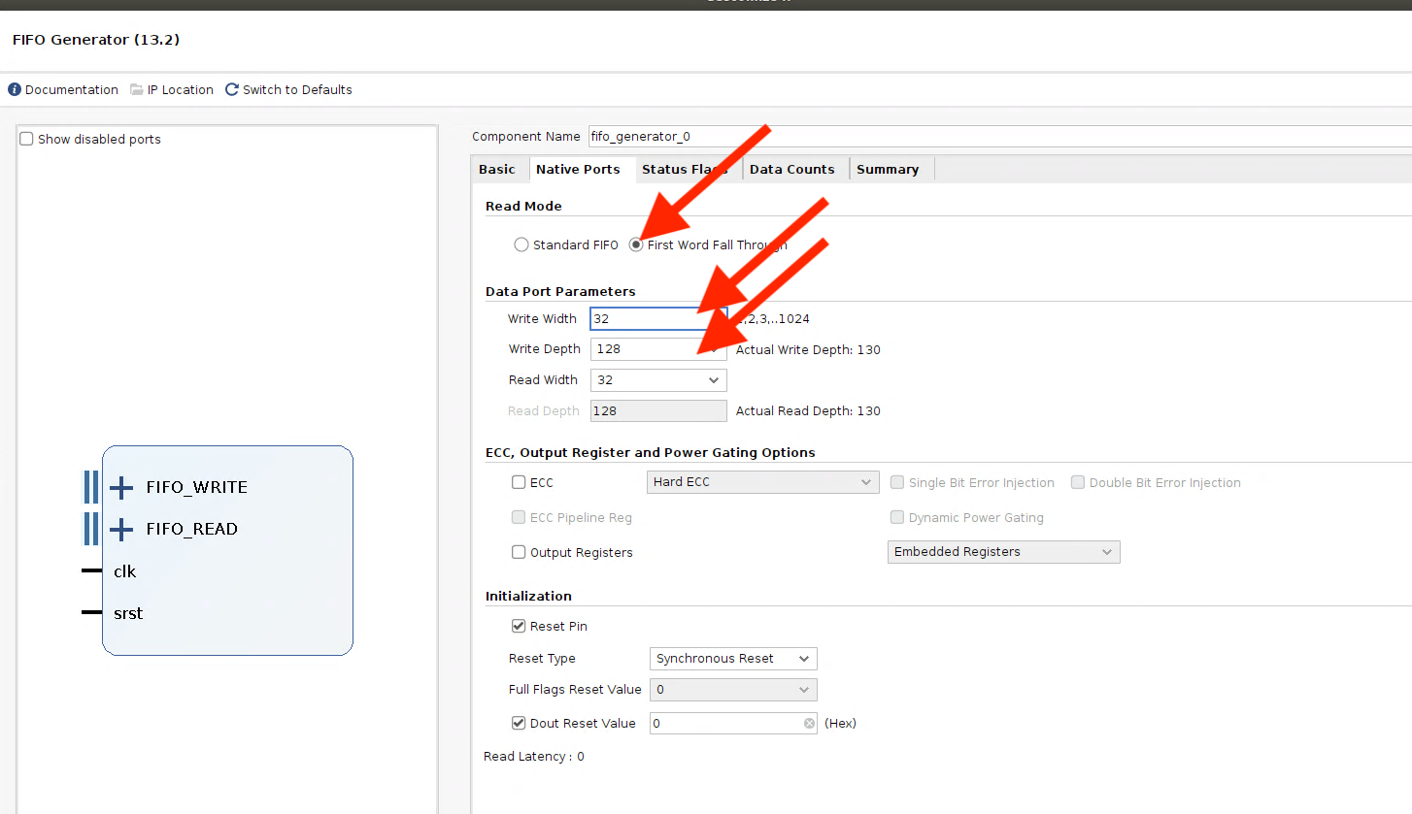This screenshot has height=814, width=1412.
Task: Expand the FIFO_WRITE interface plus icon
Action: coord(121,487)
